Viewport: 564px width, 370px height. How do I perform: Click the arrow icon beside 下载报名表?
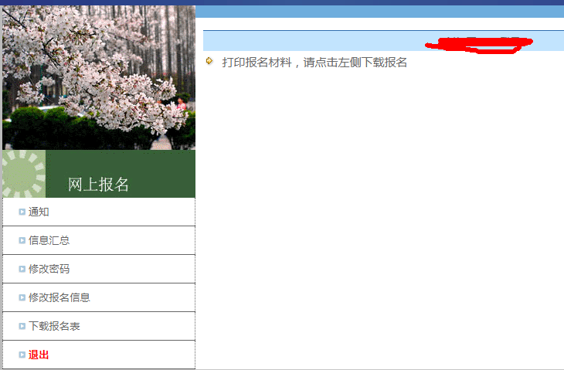22,326
